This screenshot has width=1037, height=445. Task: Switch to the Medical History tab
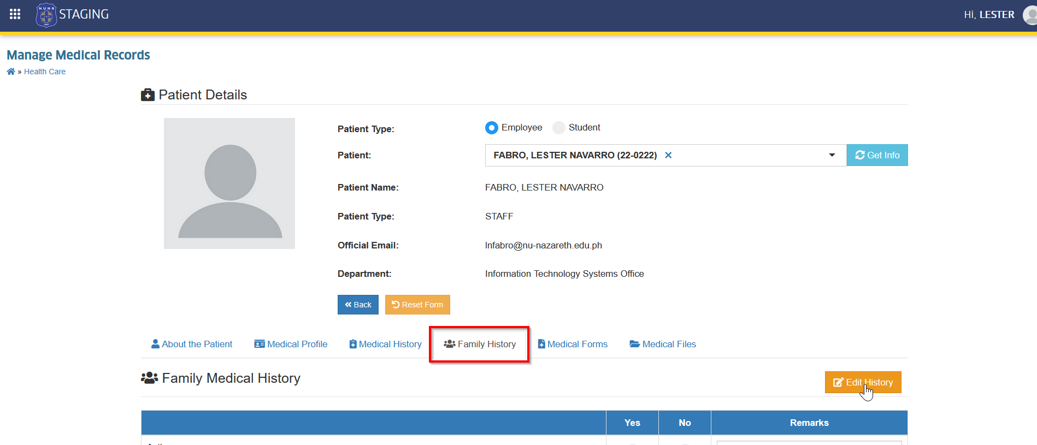pyautogui.click(x=386, y=344)
